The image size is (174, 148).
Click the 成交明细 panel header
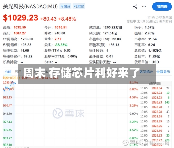[x=155, y=84]
